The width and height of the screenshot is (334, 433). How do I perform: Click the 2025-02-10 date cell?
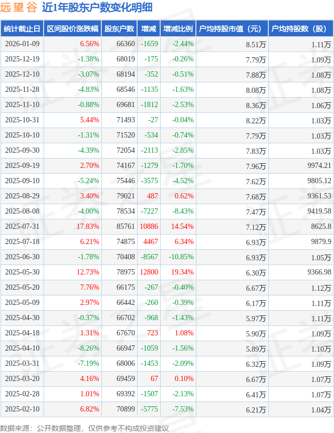tap(22, 409)
